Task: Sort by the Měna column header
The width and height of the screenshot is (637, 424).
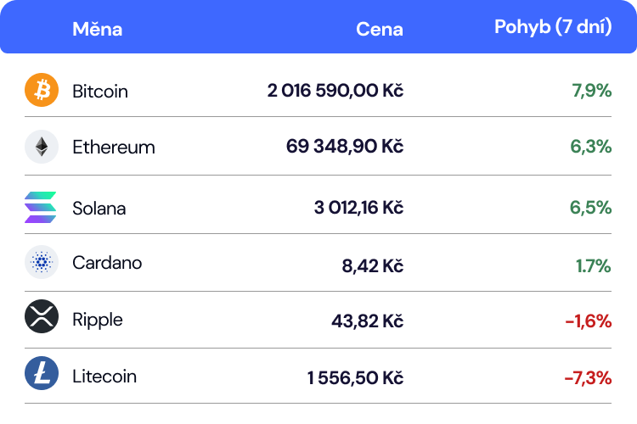Action: point(97,29)
